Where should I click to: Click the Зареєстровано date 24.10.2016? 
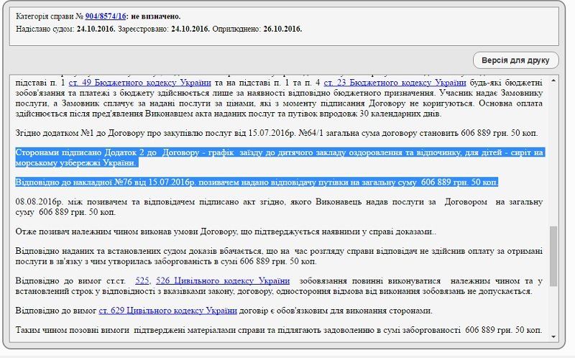coord(190,29)
